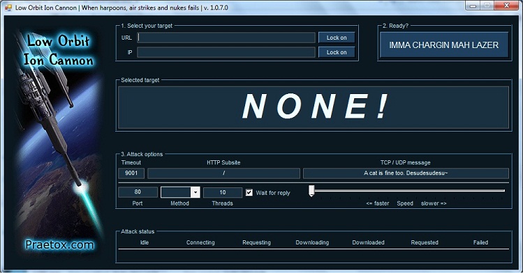The width and height of the screenshot is (523, 273).
Task: Maximize the Low Orbit Ion Cannon window
Action: pyautogui.click(x=487, y=6)
